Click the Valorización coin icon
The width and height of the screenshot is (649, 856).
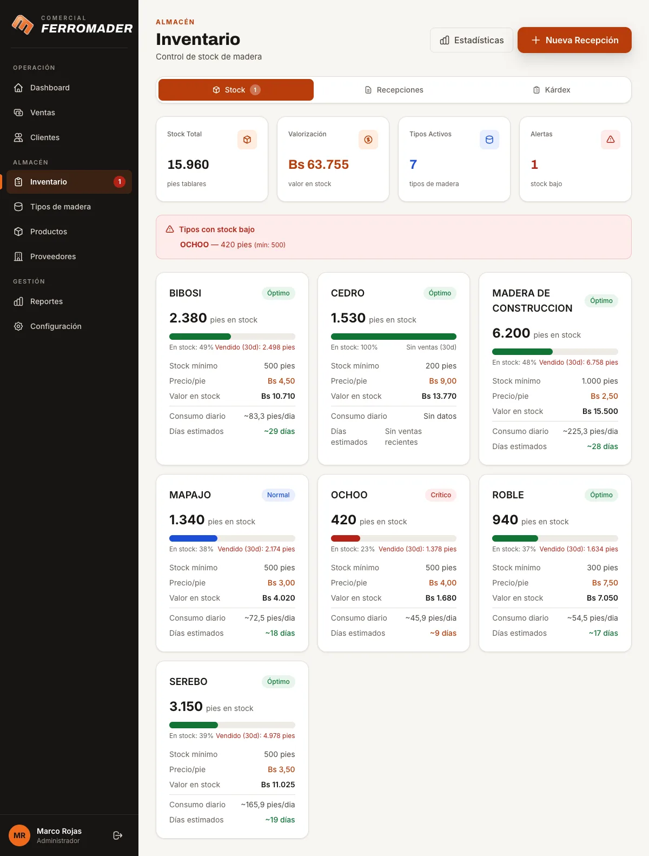click(368, 140)
